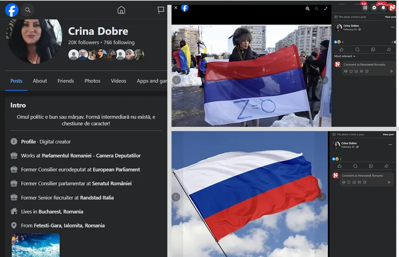This screenshot has height=257, width=399.
Task: Open the notifications bell
Action: 383,7
